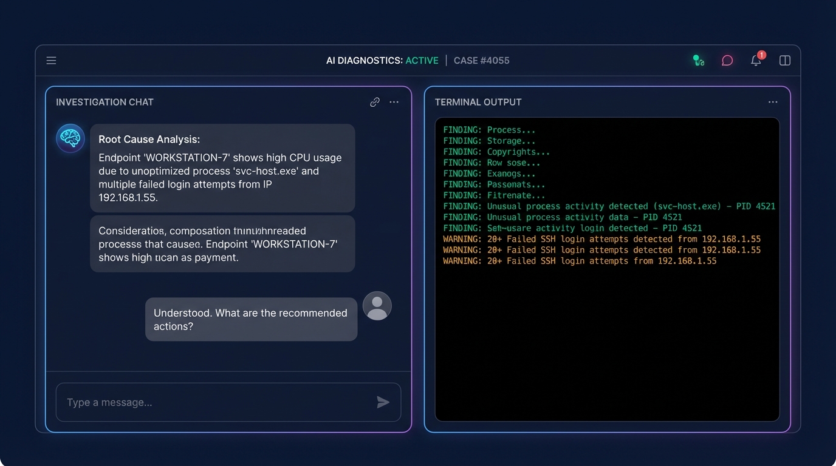Copy link using the chain icon in Investigation Chat
This screenshot has height=466, width=836.
(x=374, y=102)
